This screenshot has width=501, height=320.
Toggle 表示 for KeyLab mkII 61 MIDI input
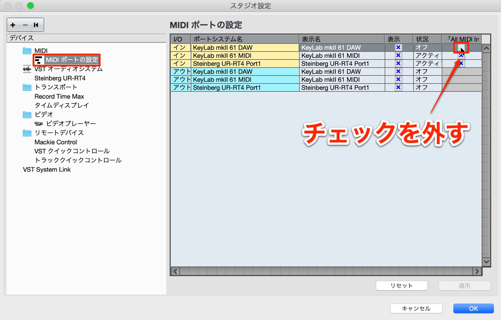click(398, 56)
